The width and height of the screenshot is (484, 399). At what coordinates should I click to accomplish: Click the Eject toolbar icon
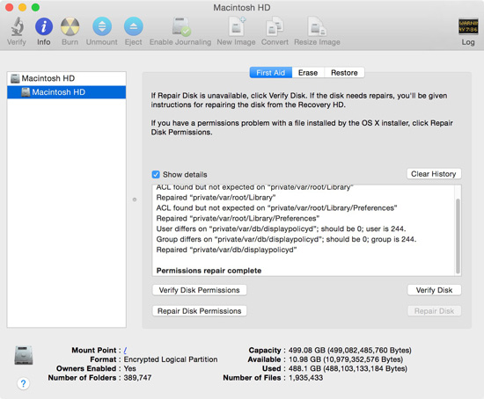point(134,26)
